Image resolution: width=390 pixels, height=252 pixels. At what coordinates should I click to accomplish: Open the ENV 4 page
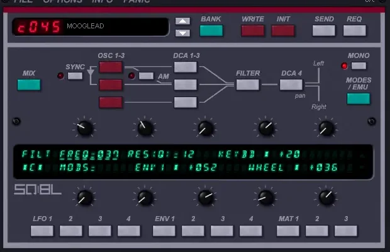251,231
